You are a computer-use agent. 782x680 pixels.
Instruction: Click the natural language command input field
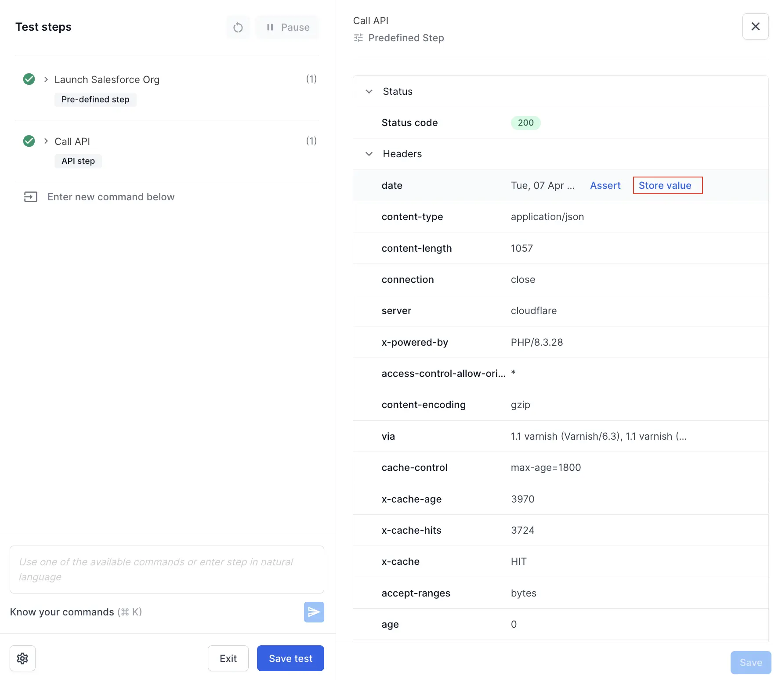click(167, 569)
